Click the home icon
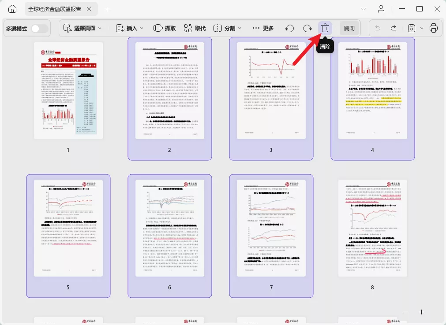Viewport: 446px width, 325px height. [x=12, y=9]
